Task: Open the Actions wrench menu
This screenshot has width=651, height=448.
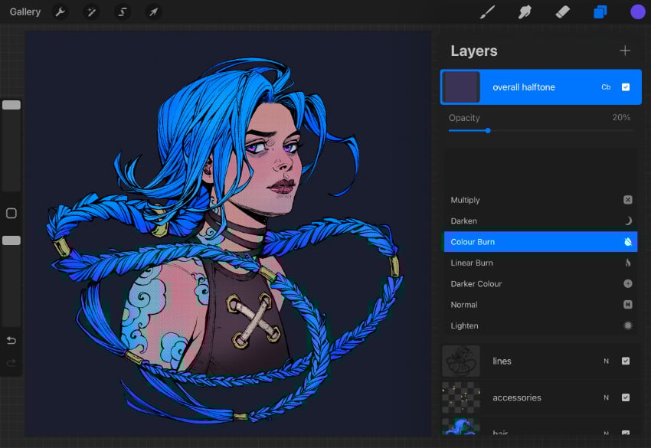Action: click(x=61, y=11)
